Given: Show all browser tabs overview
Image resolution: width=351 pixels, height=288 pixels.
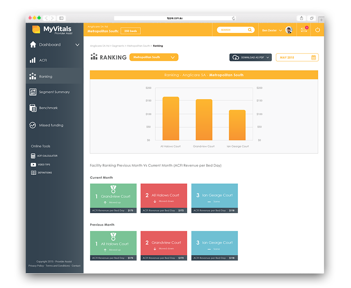Looking at the screenshot, I should (311, 18).
